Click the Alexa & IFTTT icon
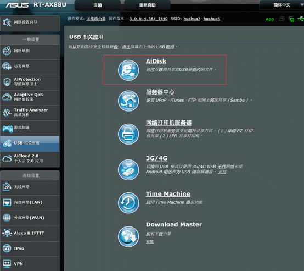The width and height of the screenshot is (304, 271). point(7,233)
